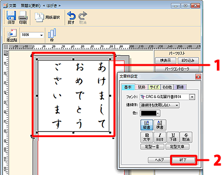Click the text frame with あけまして
Image resolution: width=222 pixels, height=175 pixels.
[x=74, y=96]
